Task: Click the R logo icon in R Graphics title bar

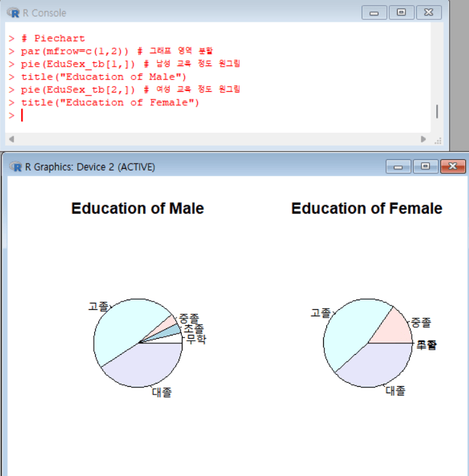Action: [16, 167]
